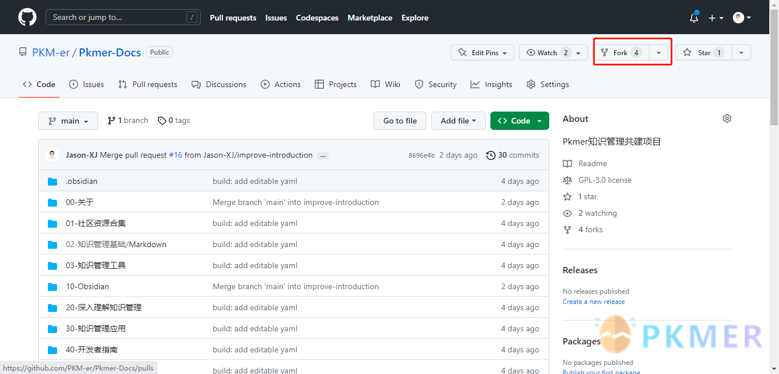
Task: Click the Jason-XJ commit author avatar
Action: pos(52,155)
